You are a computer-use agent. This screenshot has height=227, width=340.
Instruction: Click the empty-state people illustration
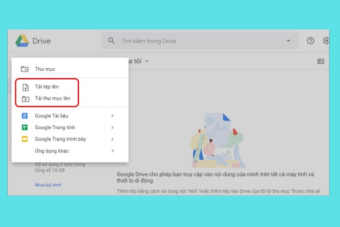[217, 140]
